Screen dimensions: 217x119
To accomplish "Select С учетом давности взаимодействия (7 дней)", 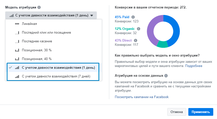I will [x=53, y=76].
